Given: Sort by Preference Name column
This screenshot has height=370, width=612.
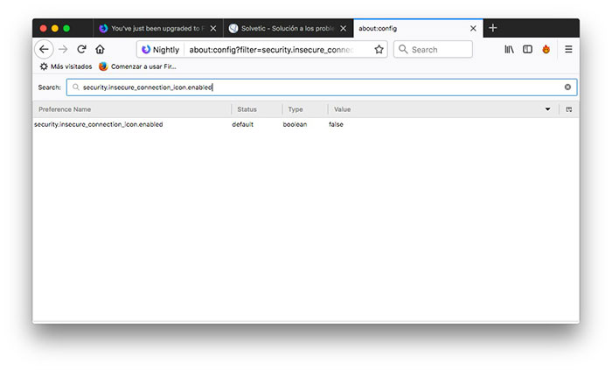Looking at the screenshot, I should click(132, 109).
